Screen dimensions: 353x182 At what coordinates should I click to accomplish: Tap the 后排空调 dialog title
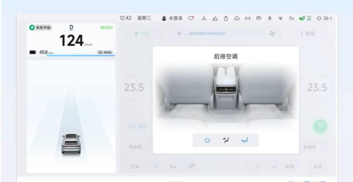(225, 57)
